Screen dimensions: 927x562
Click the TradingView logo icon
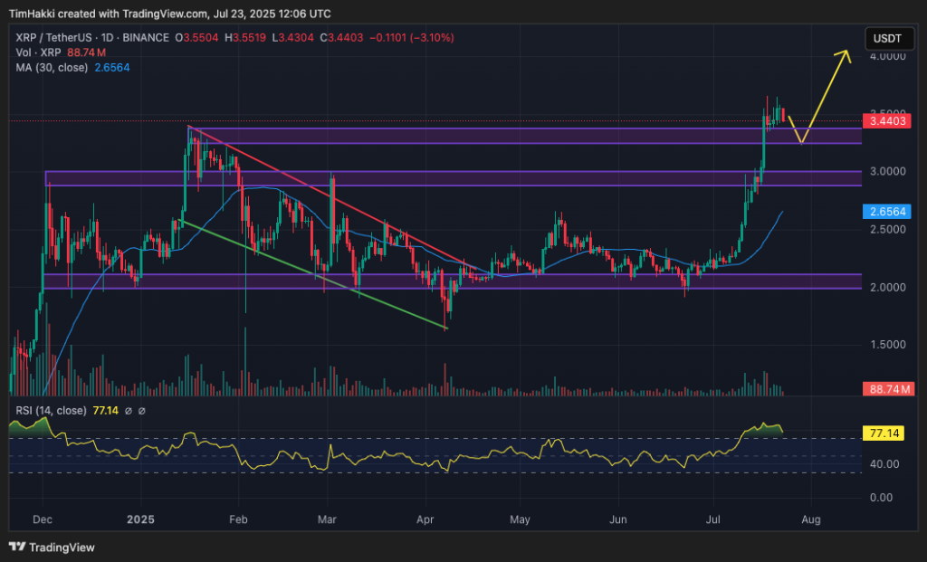[16, 547]
